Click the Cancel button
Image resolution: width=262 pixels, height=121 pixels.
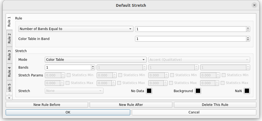(194, 112)
